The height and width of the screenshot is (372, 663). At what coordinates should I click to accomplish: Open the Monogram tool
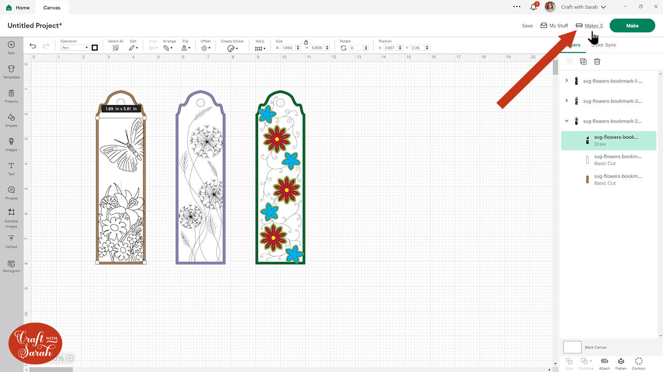(11, 266)
